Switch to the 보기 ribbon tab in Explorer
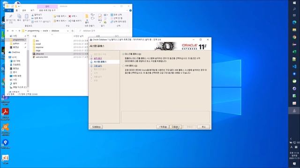300x168 pixels. (32, 10)
